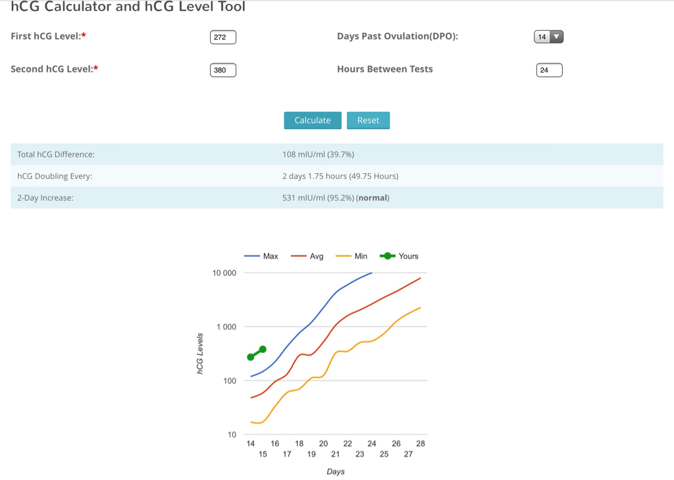Open the Days Past Ovulation dropdown
The width and height of the screenshot is (674, 480).
coord(548,37)
